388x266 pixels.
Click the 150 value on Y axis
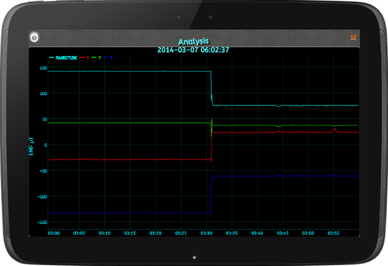point(43,68)
